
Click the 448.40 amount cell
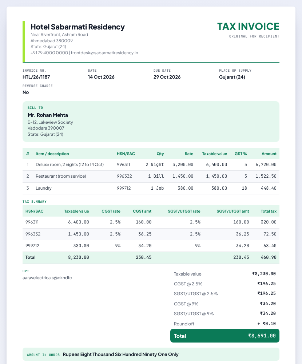click(x=269, y=188)
